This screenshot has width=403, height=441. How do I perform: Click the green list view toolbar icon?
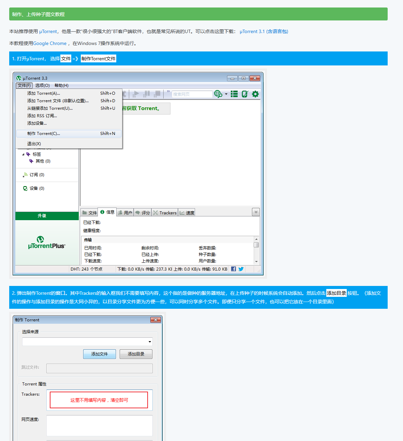click(x=234, y=94)
